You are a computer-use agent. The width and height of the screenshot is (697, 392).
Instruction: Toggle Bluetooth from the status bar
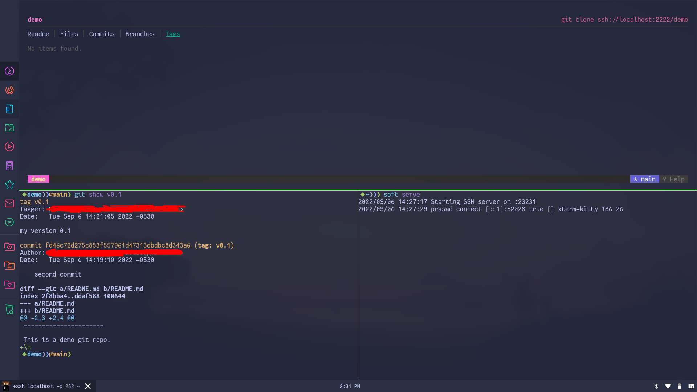tap(656, 386)
